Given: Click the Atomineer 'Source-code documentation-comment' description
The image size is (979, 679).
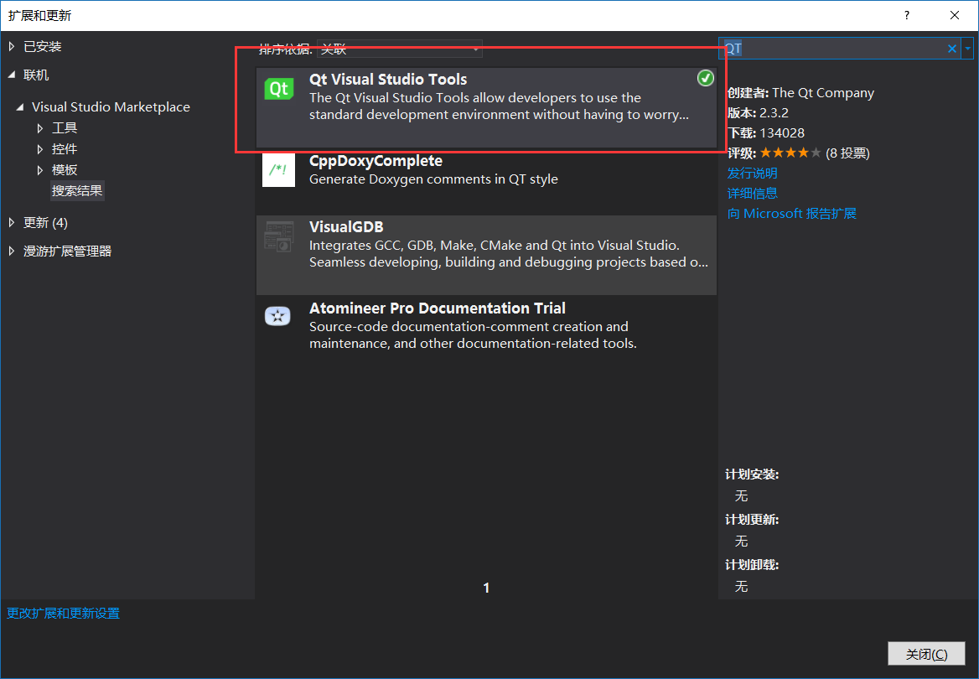Looking at the screenshot, I should tap(473, 334).
